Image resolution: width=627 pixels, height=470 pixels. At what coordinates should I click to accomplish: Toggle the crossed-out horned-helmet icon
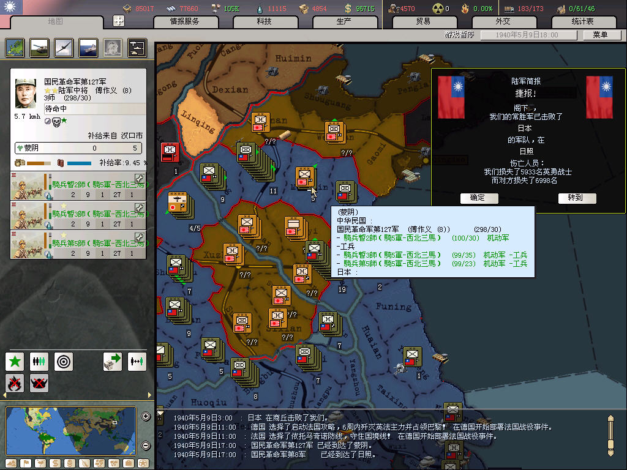pyautogui.click(x=39, y=383)
